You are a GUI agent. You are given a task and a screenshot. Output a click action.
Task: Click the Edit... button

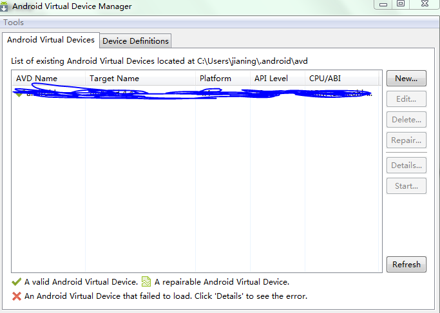406,99
